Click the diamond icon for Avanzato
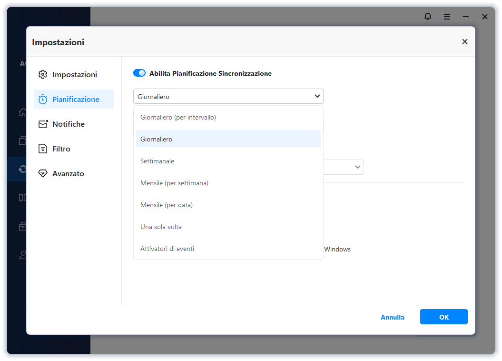502x361 pixels. (43, 173)
